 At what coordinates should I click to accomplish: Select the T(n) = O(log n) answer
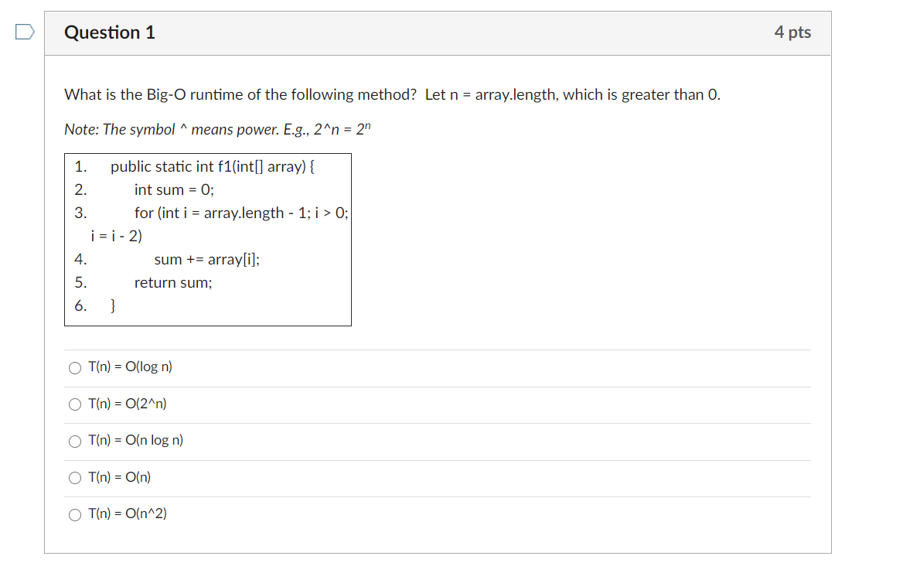75,367
